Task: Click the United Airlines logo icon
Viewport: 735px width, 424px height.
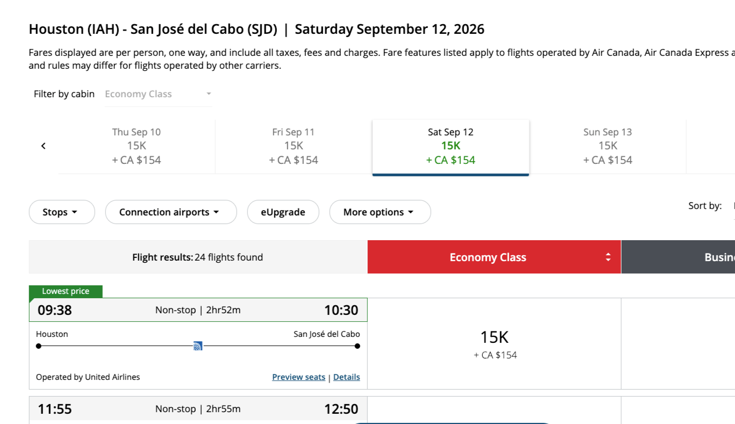Action: (198, 346)
